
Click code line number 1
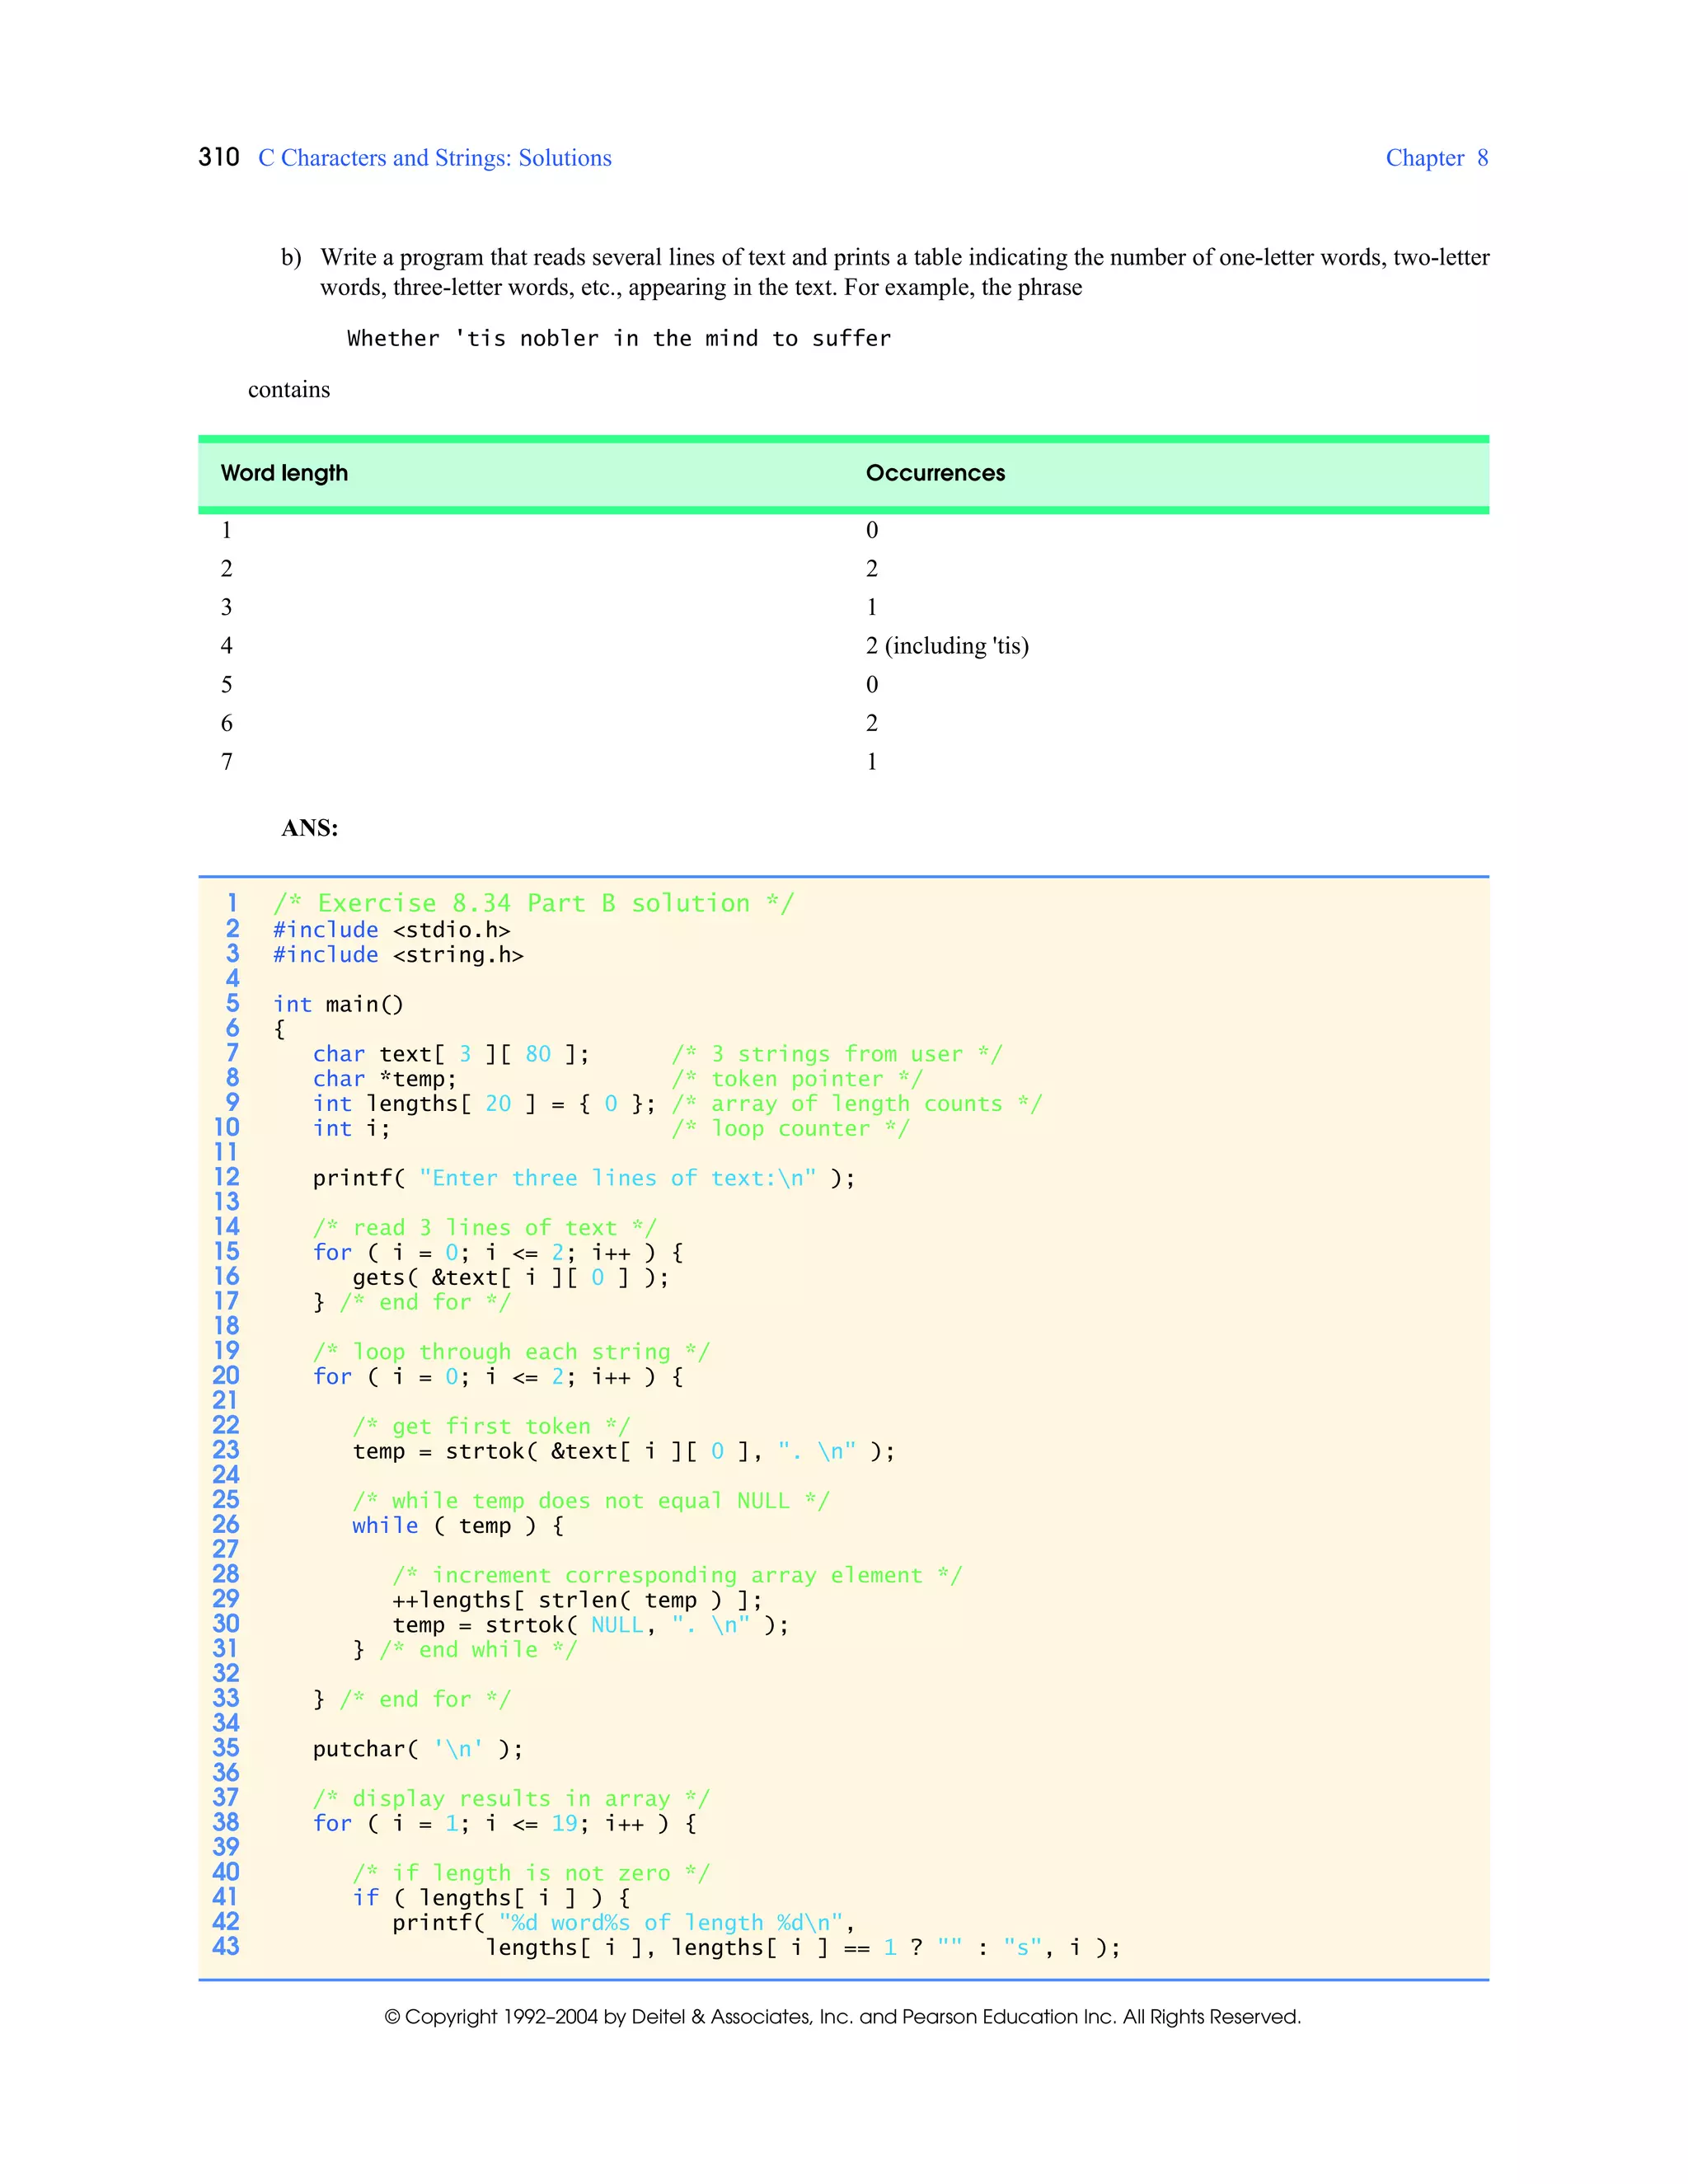pyautogui.click(x=232, y=903)
